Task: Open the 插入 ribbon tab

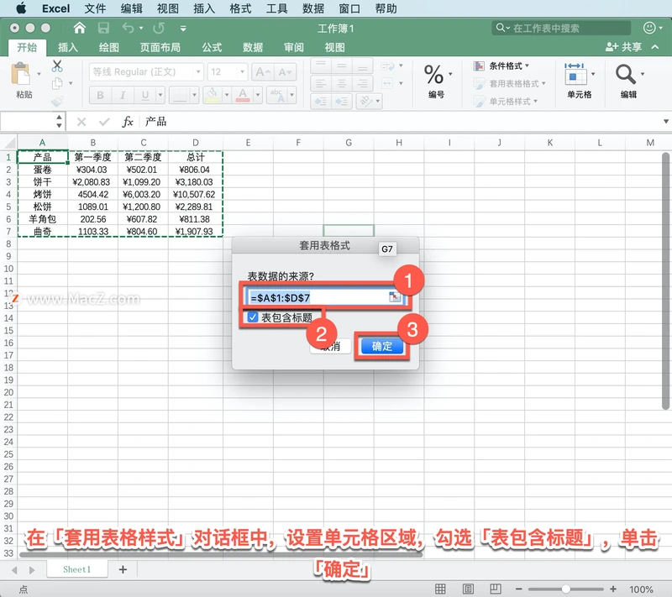Action: tap(68, 47)
